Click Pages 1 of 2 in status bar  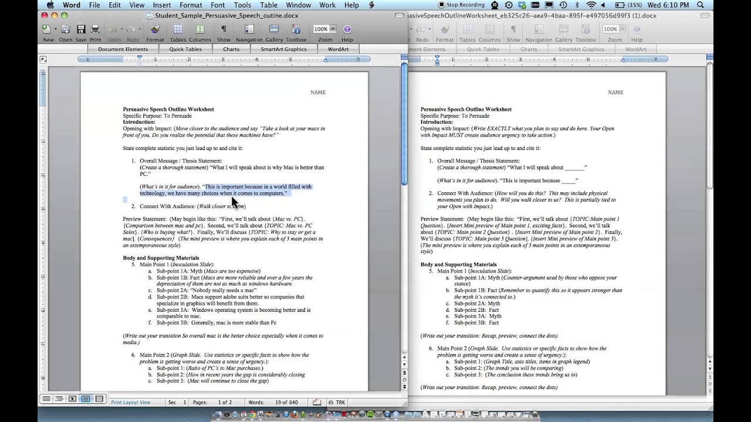point(212,403)
